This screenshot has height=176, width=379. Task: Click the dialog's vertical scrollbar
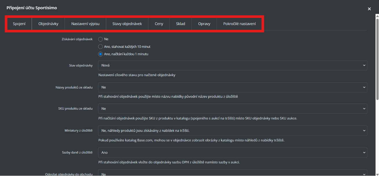377,59
